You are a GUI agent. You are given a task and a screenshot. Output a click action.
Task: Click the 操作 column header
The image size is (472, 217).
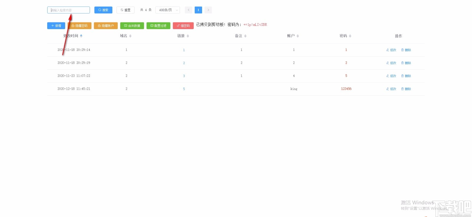click(399, 36)
